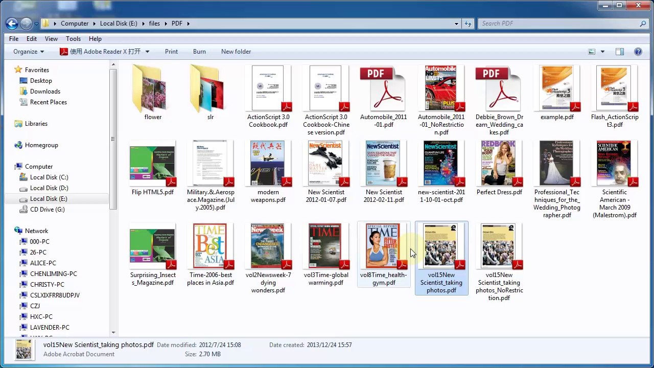The width and height of the screenshot is (654, 368).
Task: Select new-scientist-2011-10-01-oct.pdf file
Action: tap(441, 172)
